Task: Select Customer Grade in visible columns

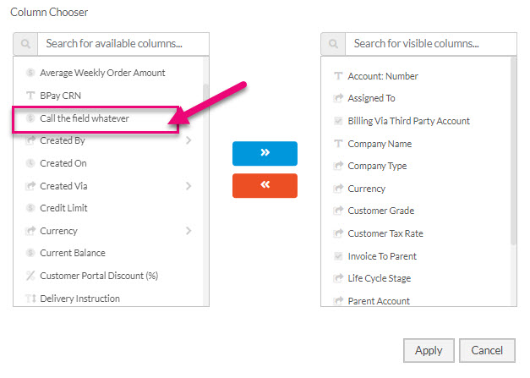Action: pos(381,211)
